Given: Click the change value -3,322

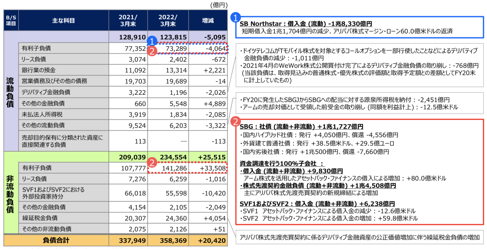Looking at the screenshot, I should pos(216,125).
